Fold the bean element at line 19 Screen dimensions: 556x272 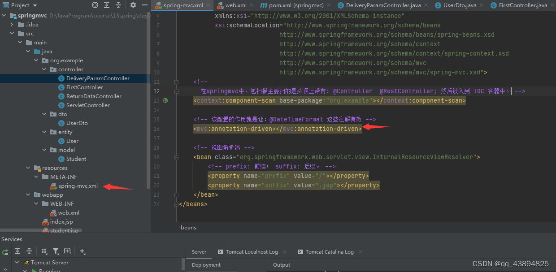coord(176,157)
